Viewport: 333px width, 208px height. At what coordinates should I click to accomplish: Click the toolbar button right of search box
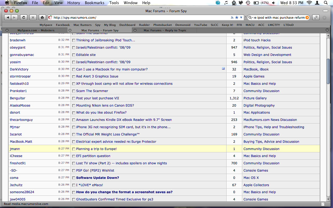[x=316, y=17]
